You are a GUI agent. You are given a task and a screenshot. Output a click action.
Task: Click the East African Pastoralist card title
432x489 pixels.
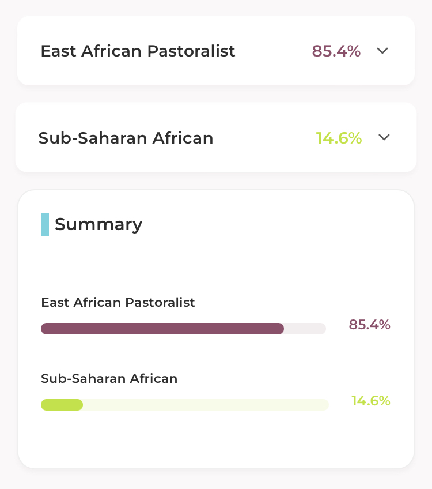[x=138, y=51]
